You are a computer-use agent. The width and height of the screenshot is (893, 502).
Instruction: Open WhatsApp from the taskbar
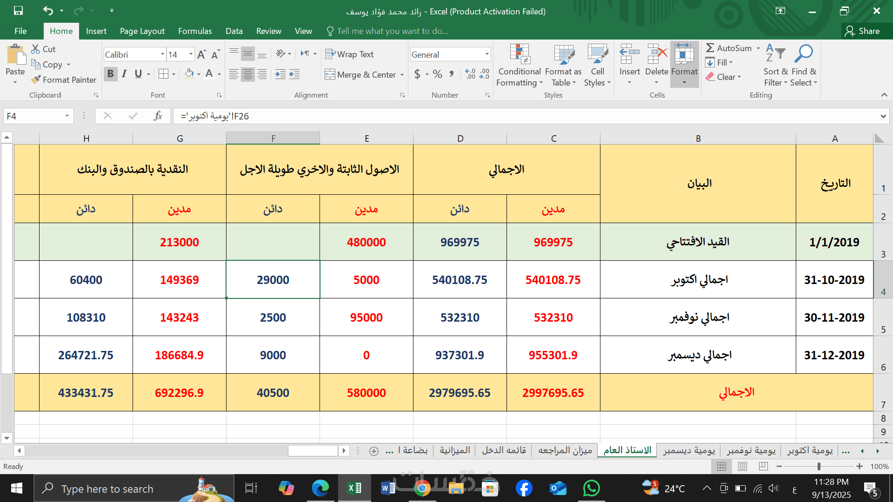coord(591,489)
